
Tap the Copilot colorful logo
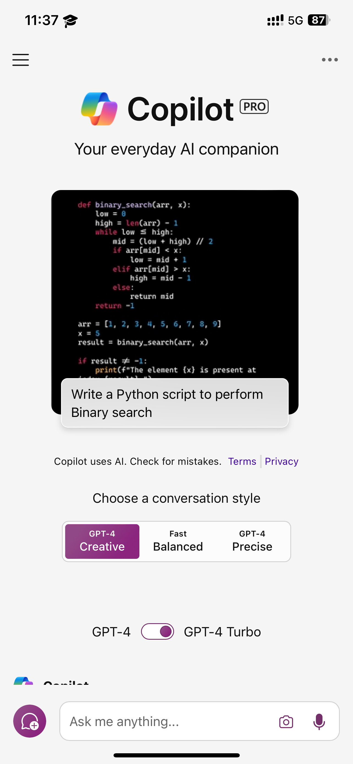[x=99, y=109]
